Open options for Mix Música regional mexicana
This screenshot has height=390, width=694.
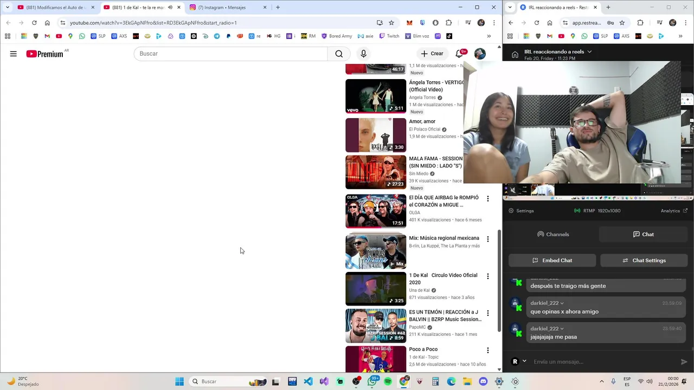[x=487, y=239]
